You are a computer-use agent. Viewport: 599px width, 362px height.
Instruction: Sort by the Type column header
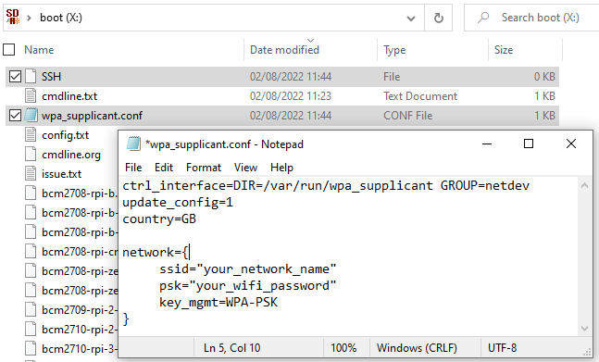[x=394, y=50]
